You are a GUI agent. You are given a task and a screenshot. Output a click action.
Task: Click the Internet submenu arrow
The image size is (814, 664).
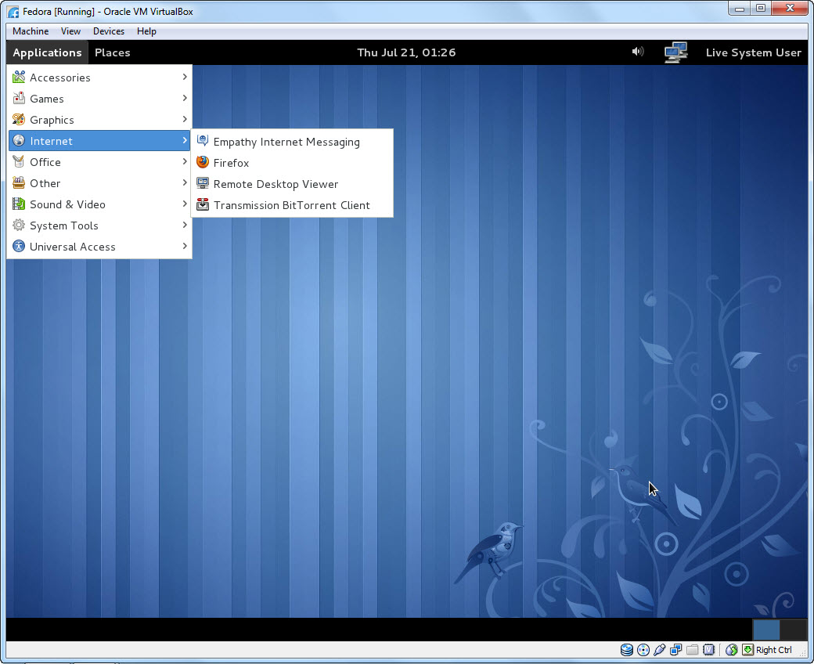[x=184, y=141]
